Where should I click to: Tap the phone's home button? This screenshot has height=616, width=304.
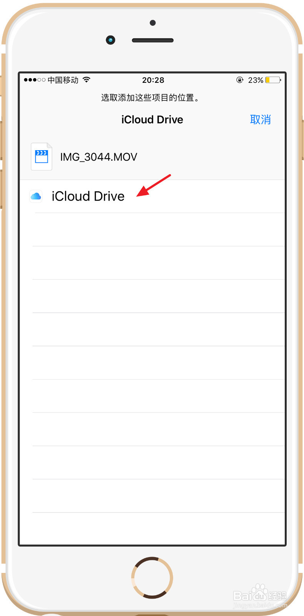(x=152, y=577)
